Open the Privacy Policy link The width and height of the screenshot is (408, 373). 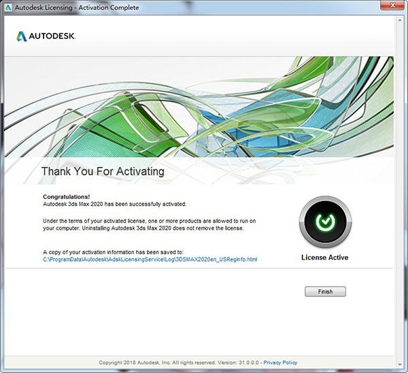pyautogui.click(x=282, y=363)
